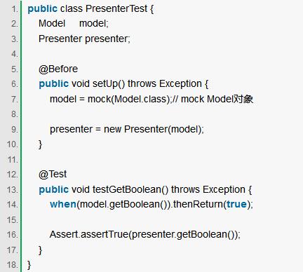
Task: Click 'throws Exception' on line 13
Action: click(x=208, y=189)
